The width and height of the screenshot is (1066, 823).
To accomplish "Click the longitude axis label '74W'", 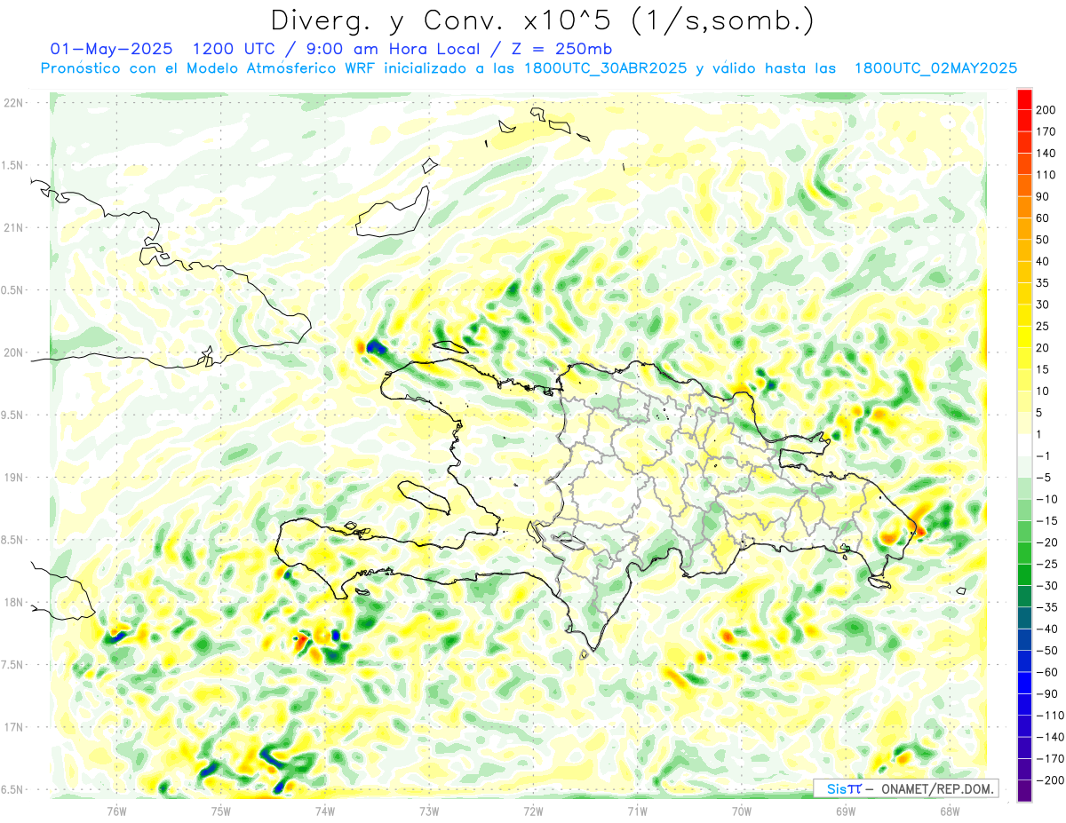I will click(x=325, y=811).
